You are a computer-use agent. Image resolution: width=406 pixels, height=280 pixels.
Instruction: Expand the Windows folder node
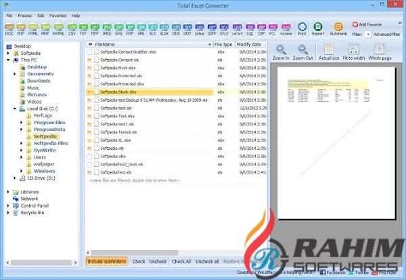tap(21, 171)
